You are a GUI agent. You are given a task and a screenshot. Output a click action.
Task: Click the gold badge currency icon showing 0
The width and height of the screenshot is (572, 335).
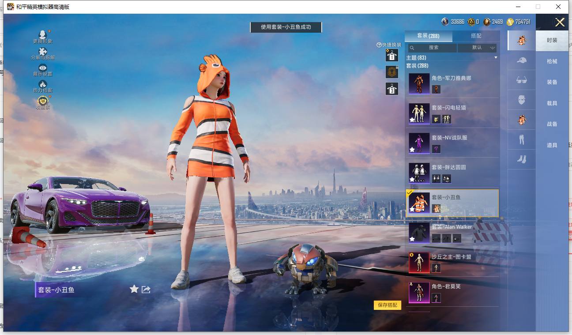[471, 22]
